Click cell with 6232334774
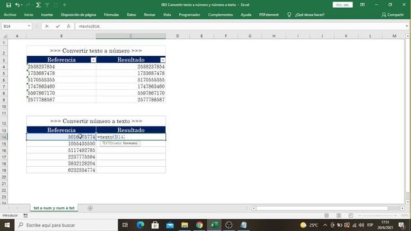The height and width of the screenshot is (231, 411). coord(62,170)
